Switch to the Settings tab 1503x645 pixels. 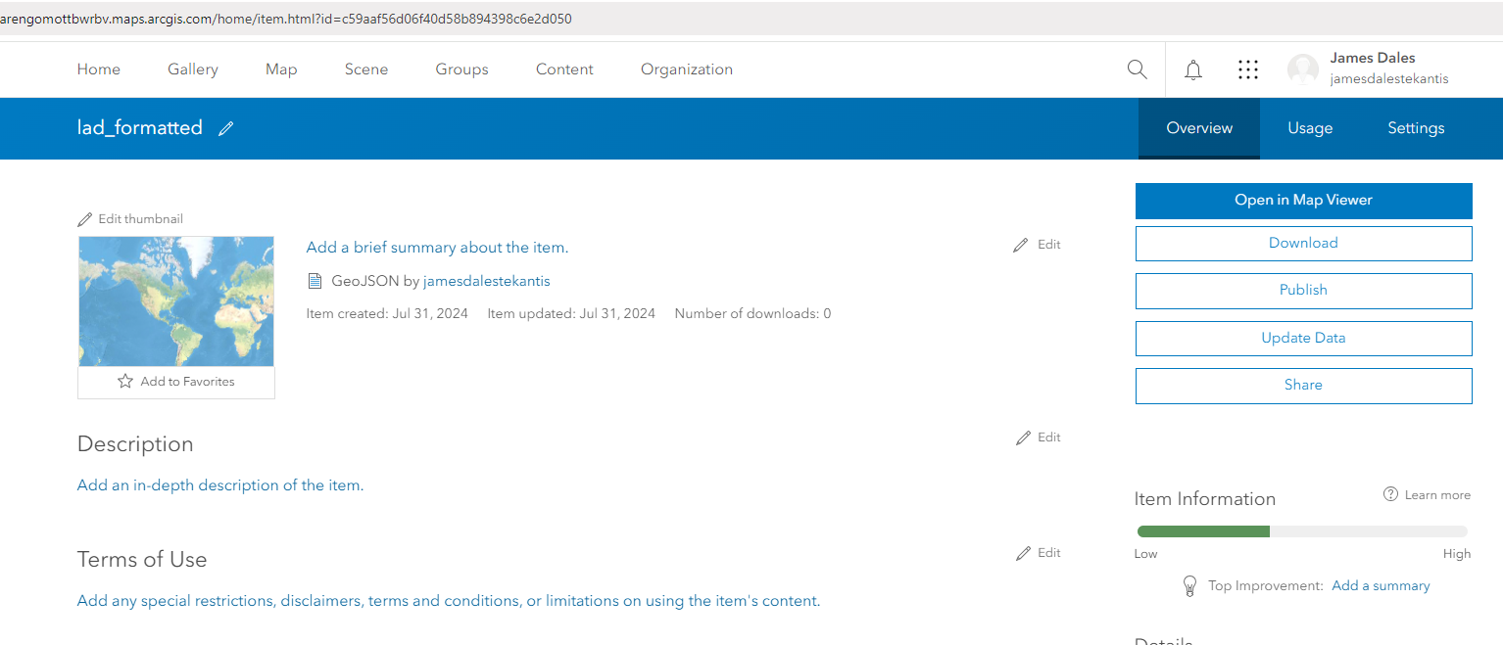point(1416,128)
